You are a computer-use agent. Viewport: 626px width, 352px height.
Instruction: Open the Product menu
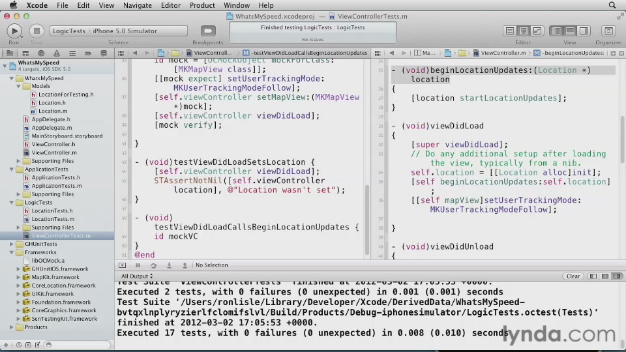(x=202, y=5)
